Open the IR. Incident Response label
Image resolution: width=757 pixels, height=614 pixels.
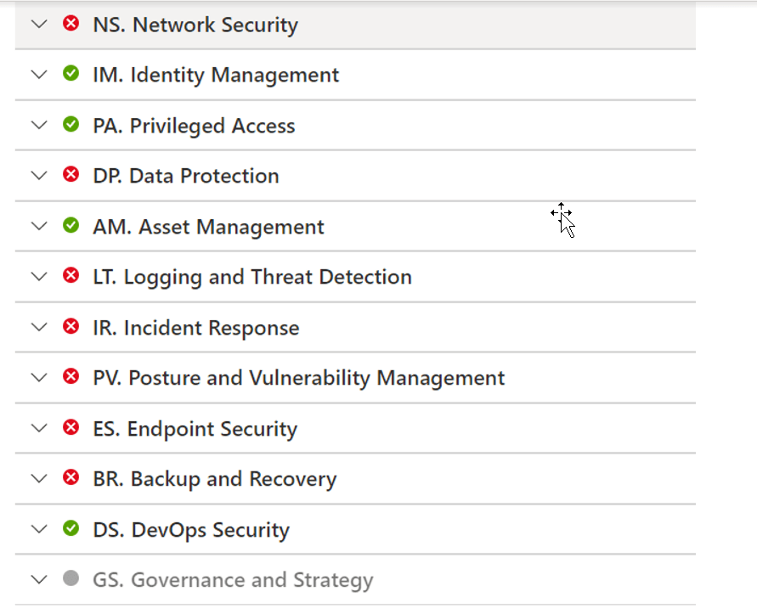pyautogui.click(x=195, y=328)
